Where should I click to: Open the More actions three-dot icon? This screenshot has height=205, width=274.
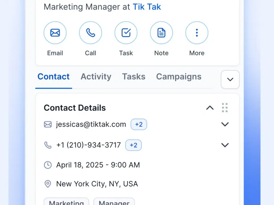click(x=197, y=33)
